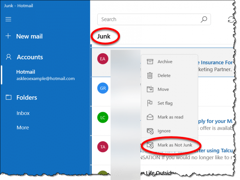Choose Mark as read from context menu
Viewport: 240px width, 180px height.
(169, 117)
